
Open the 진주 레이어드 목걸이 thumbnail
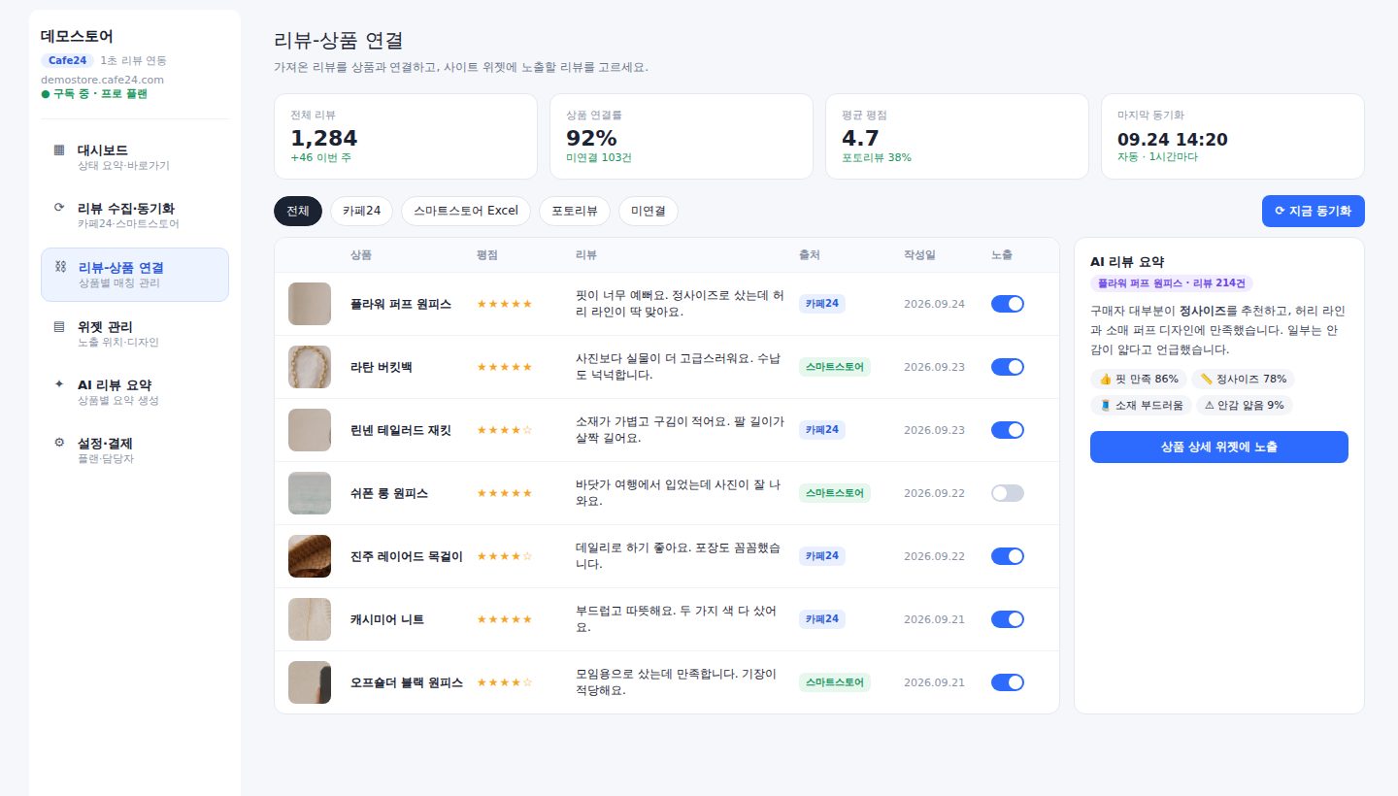pos(310,556)
